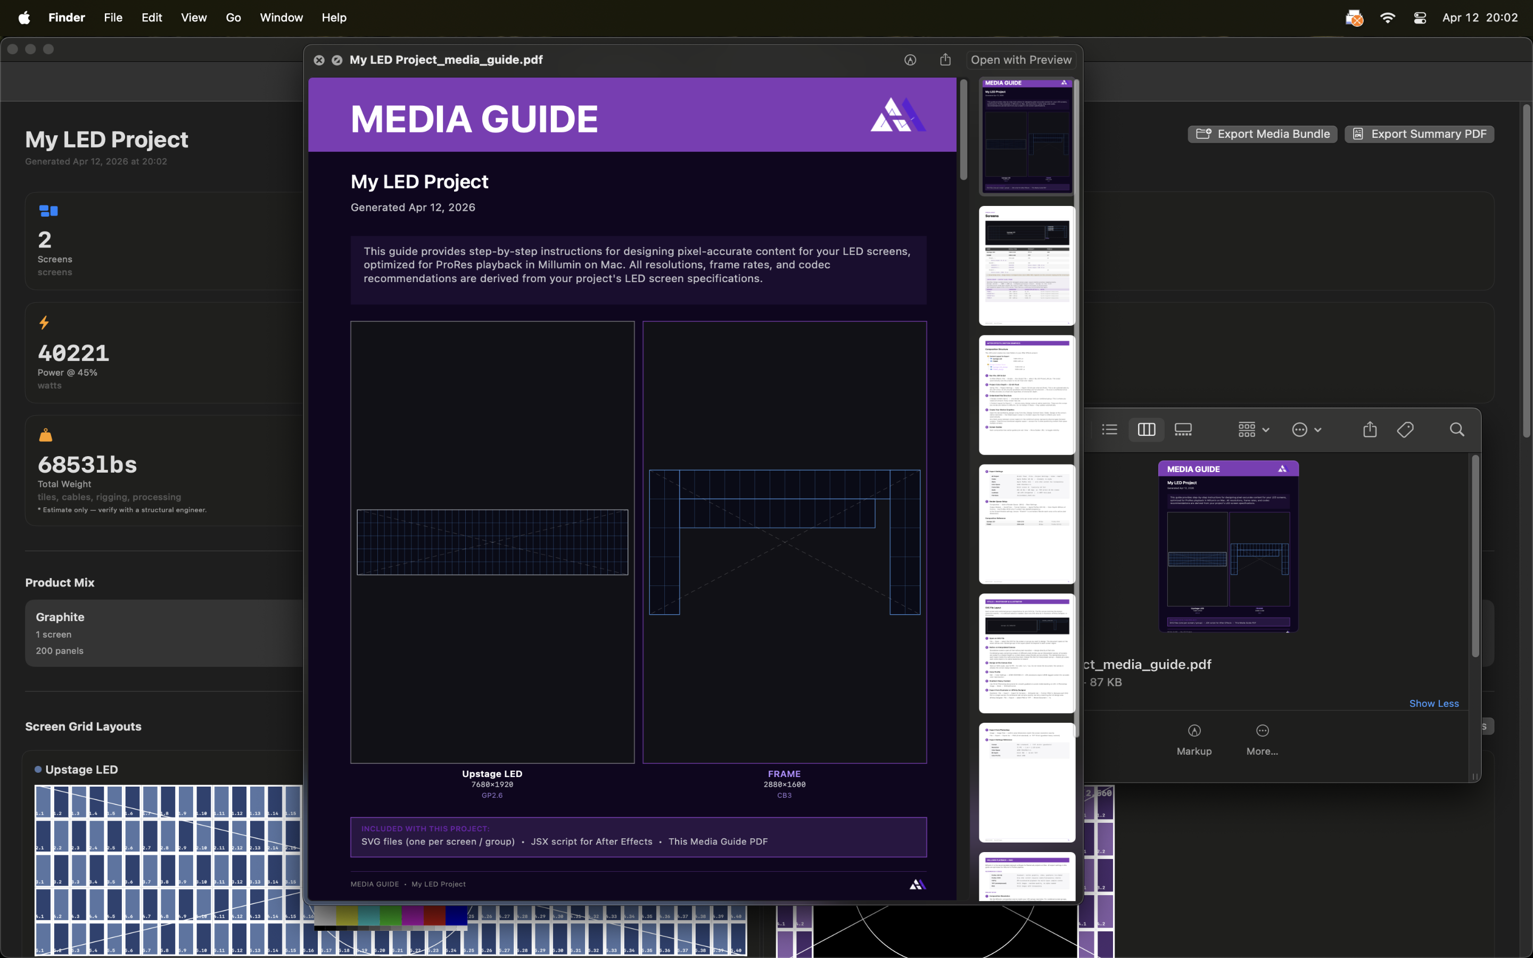Open the File menu
Image resolution: width=1533 pixels, height=958 pixels.
(x=113, y=17)
